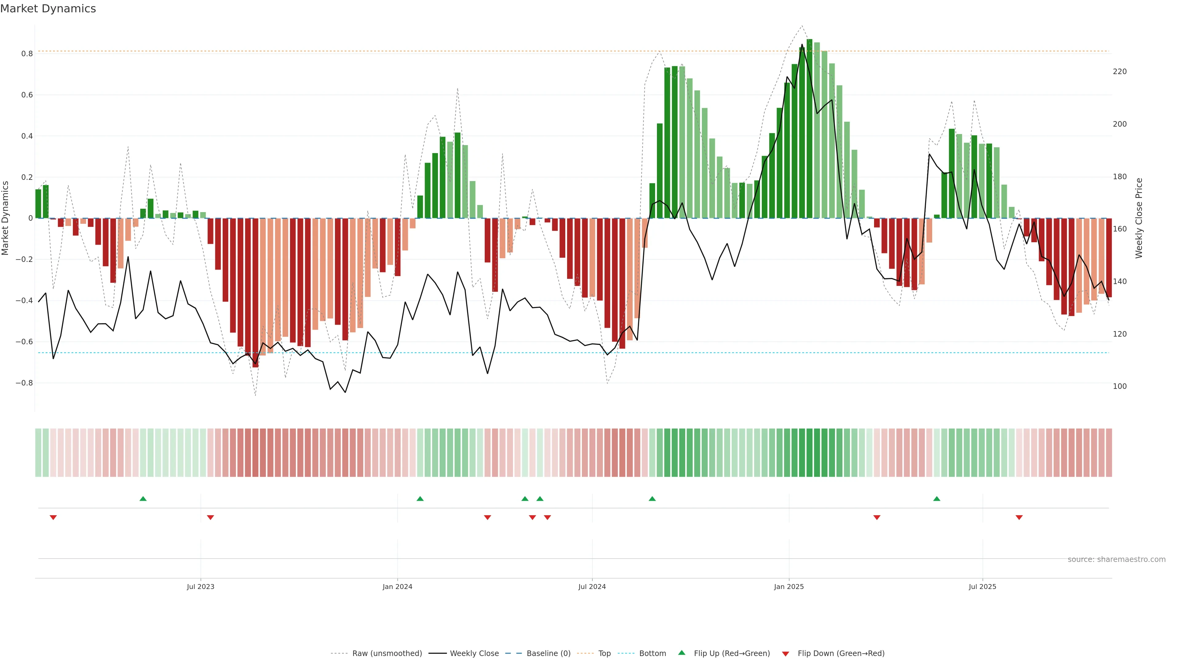Click the green triangle icon in the legend

[682, 653]
